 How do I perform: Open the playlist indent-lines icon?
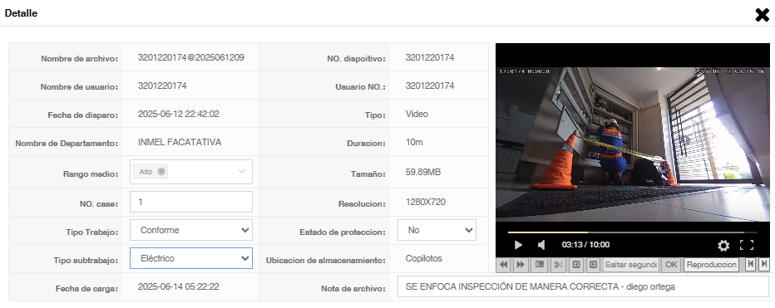(540, 265)
